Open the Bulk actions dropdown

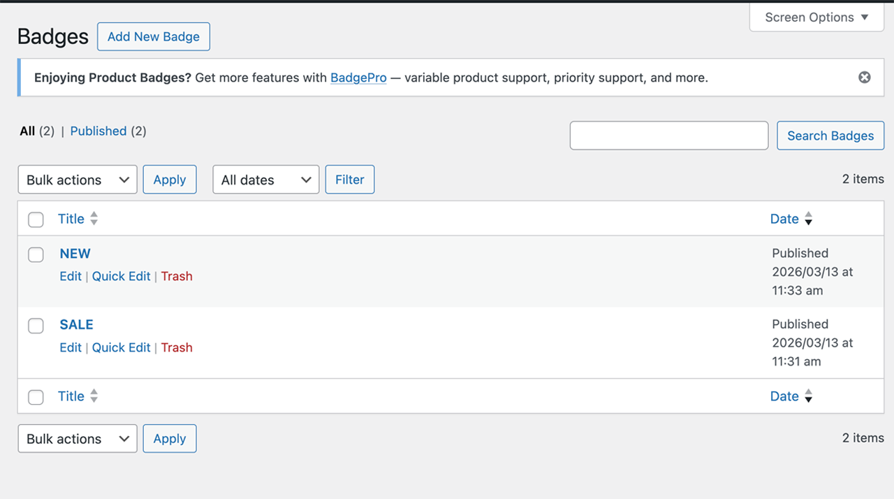click(77, 180)
